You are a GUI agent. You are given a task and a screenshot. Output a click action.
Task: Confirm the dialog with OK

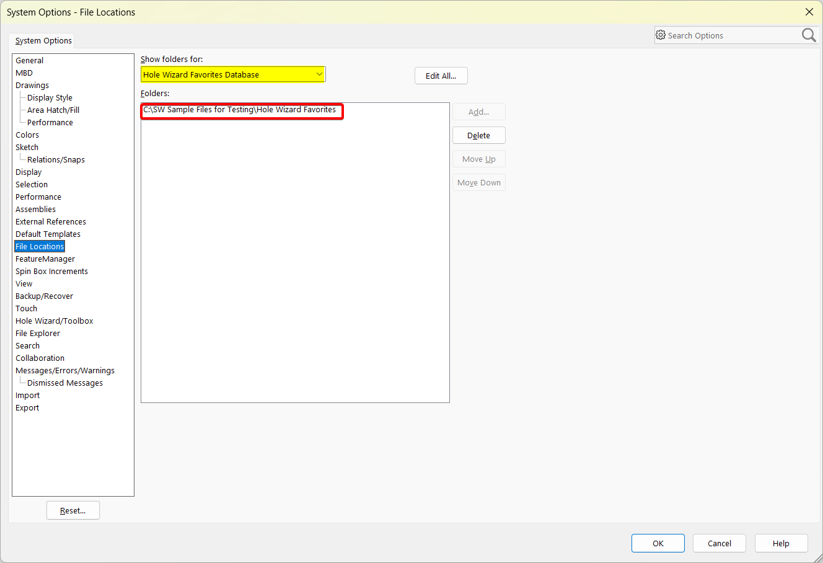tap(658, 543)
